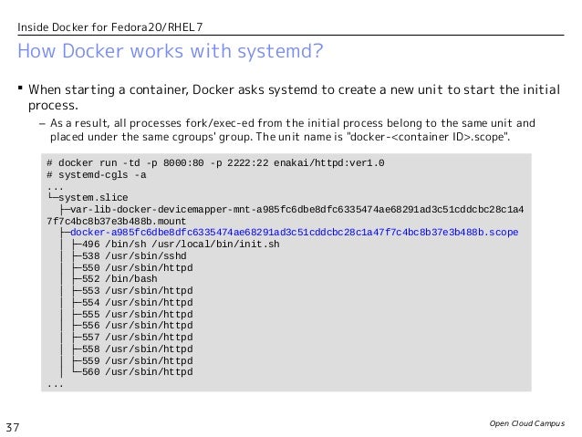Viewport: 582px width, 437px height.
Task: Select process row '560 /usr/sbin/httpd'
Action: tap(133, 372)
